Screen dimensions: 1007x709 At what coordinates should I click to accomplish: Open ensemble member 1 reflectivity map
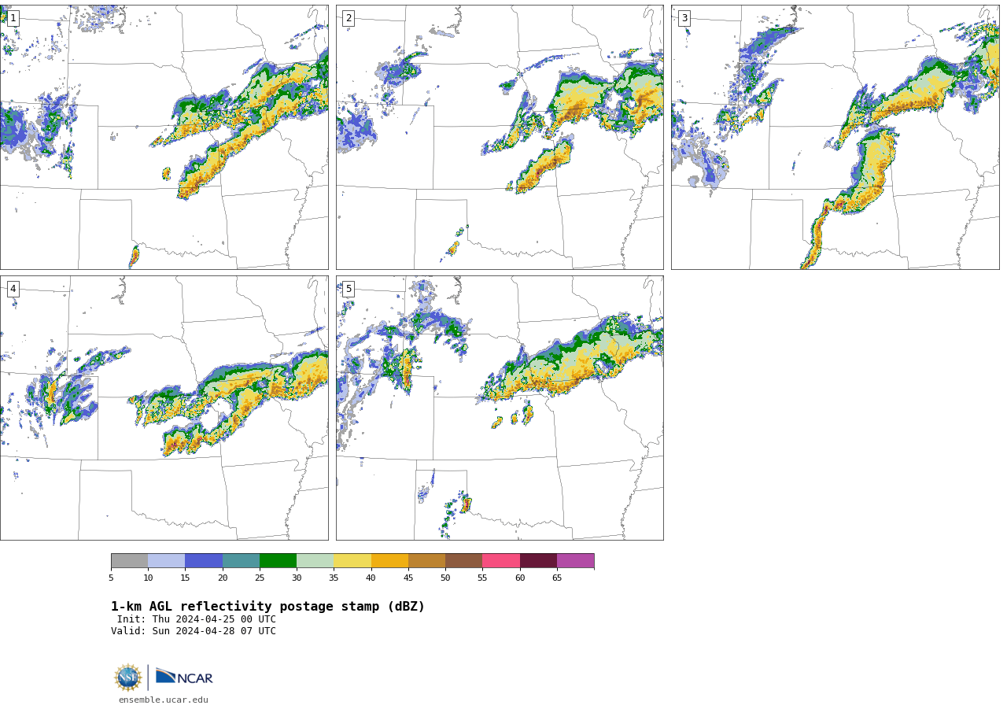click(x=164, y=137)
